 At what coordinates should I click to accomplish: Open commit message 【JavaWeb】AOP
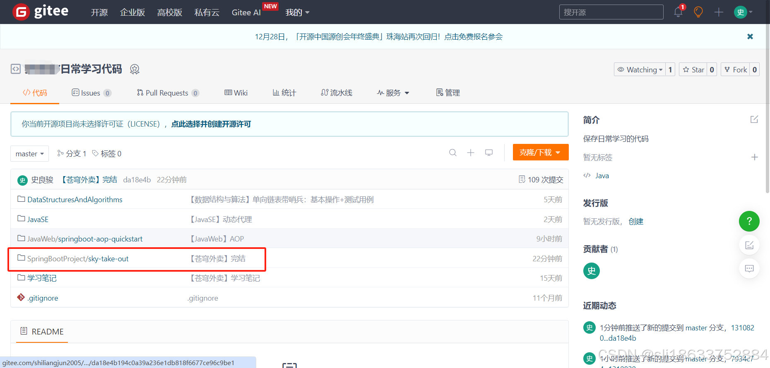coord(216,239)
